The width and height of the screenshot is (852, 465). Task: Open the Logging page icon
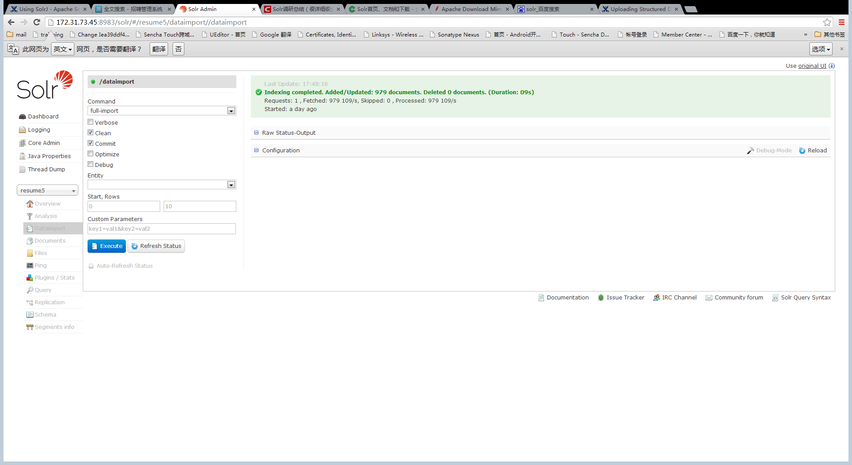pyautogui.click(x=22, y=130)
